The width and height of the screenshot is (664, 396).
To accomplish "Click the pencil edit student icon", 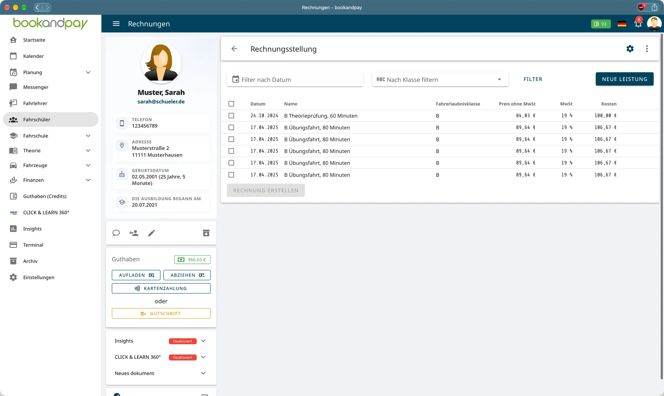I will [x=152, y=233].
